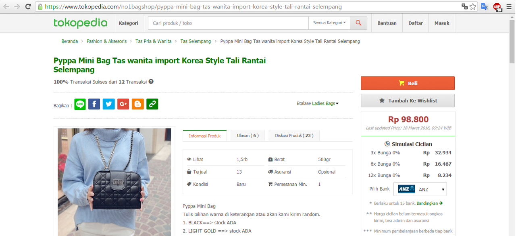
Task: Open the Pilih Bank ANZ dropdown
Action: (420, 189)
